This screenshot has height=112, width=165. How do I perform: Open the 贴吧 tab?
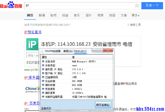(x=53, y=15)
